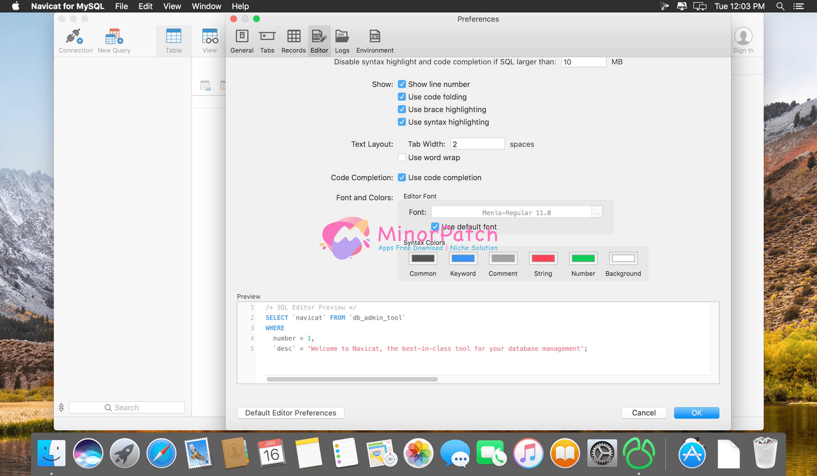The width and height of the screenshot is (817, 476).
Task: Open Launchpad from the Dock
Action: click(124, 453)
